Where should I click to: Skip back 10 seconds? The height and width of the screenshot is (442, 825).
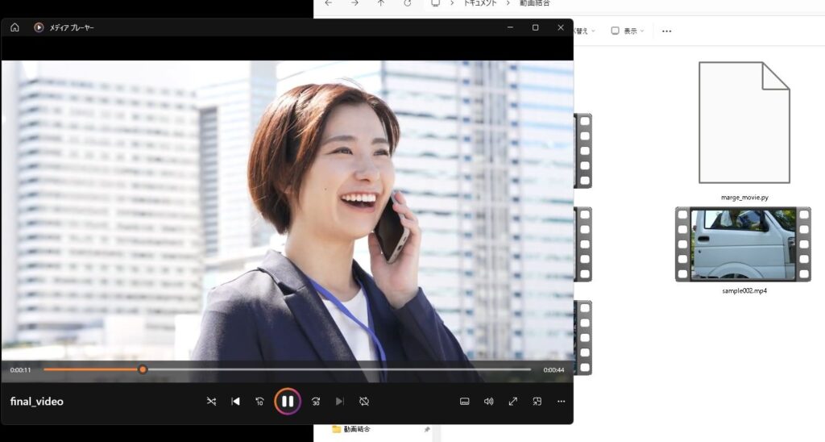[259, 401]
